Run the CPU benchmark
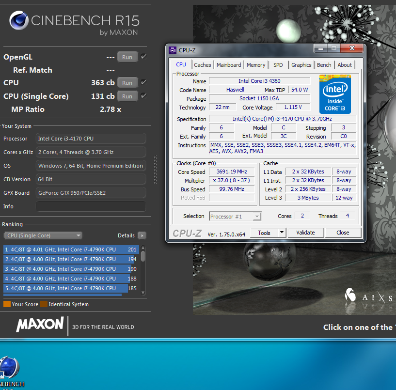The image size is (396, 390). click(x=127, y=82)
